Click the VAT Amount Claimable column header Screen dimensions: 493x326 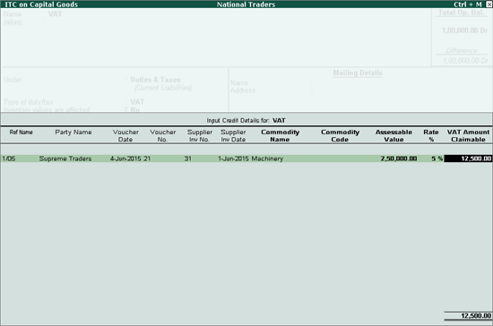[x=468, y=135]
